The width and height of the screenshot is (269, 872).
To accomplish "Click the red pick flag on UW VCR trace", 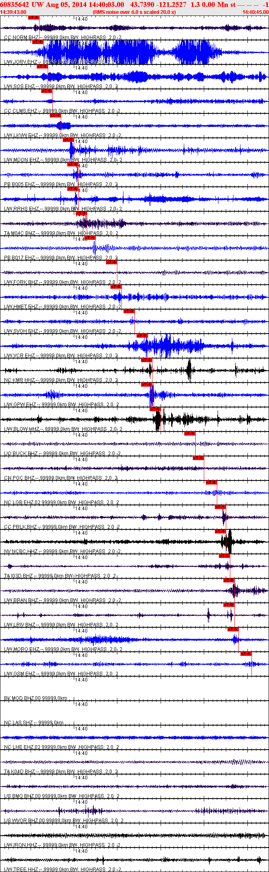I will coord(142,336).
